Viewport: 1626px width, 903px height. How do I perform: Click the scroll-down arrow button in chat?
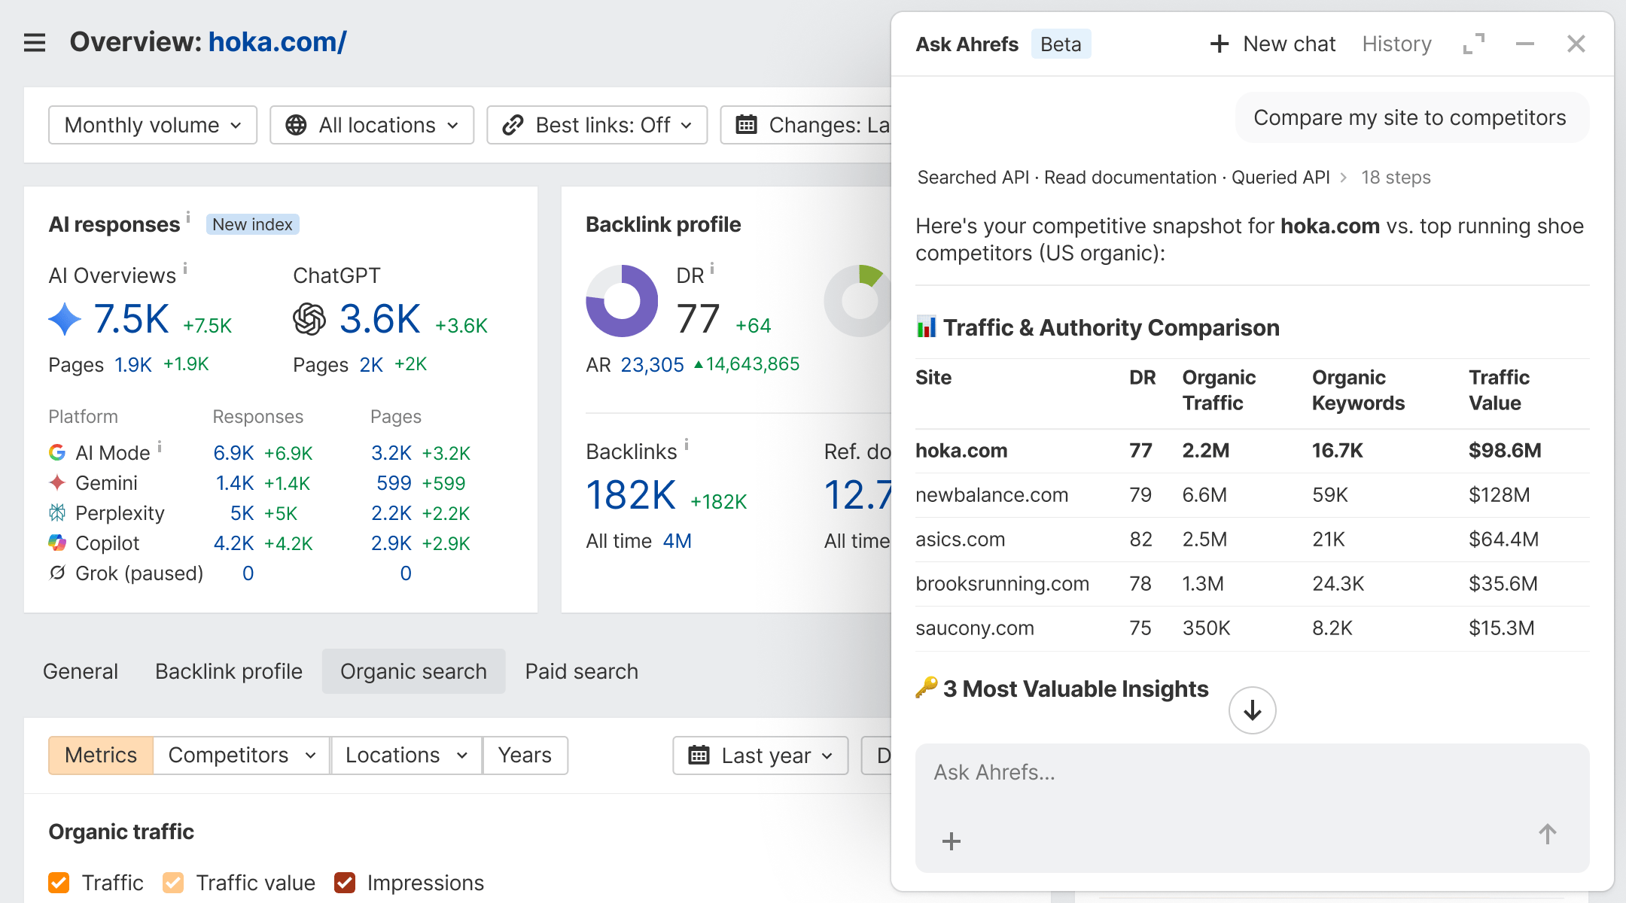(x=1253, y=710)
